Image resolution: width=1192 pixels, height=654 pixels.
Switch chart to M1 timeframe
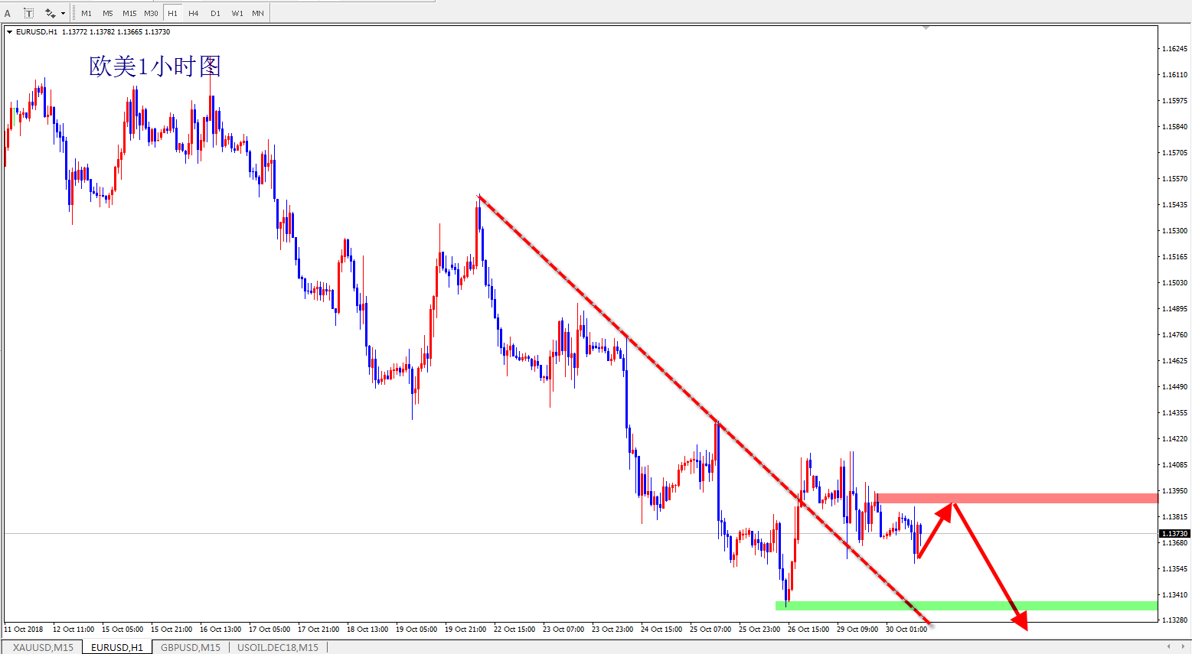click(x=87, y=13)
